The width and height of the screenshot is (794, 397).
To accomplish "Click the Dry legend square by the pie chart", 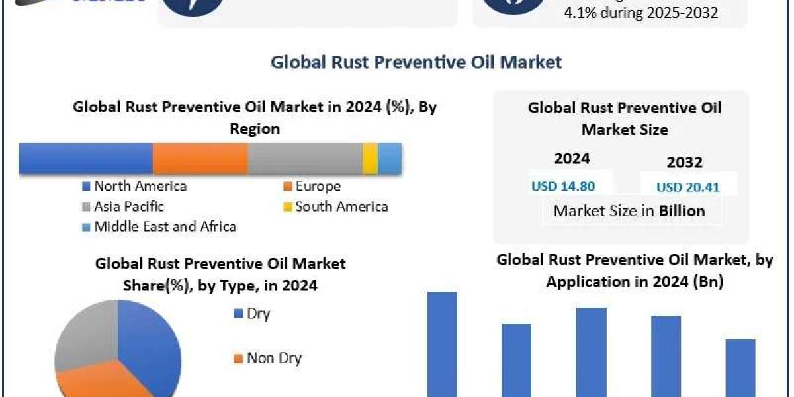I will [238, 314].
